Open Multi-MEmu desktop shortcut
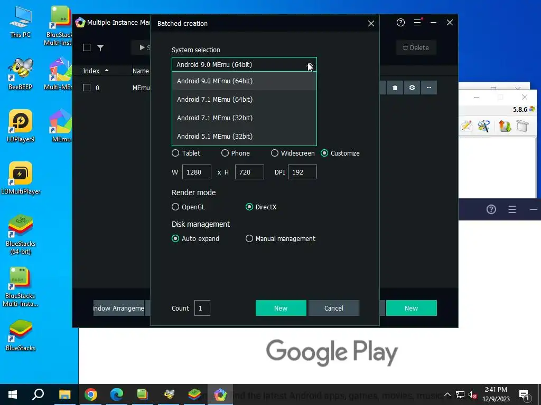The width and height of the screenshot is (541, 405). pyautogui.click(x=59, y=74)
